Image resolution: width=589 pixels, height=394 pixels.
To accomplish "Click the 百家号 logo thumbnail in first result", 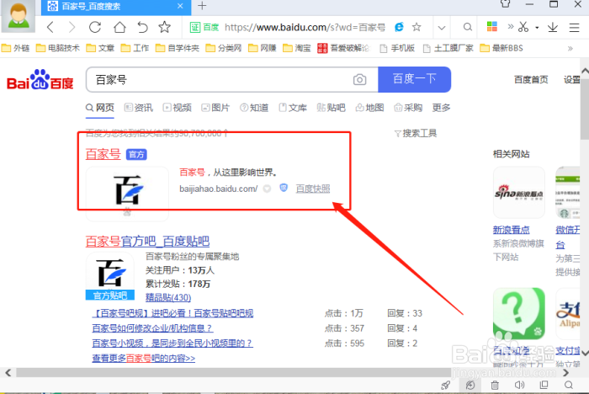I will click(127, 194).
